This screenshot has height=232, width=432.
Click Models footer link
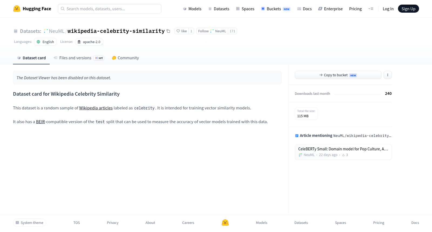pyautogui.click(x=262, y=223)
